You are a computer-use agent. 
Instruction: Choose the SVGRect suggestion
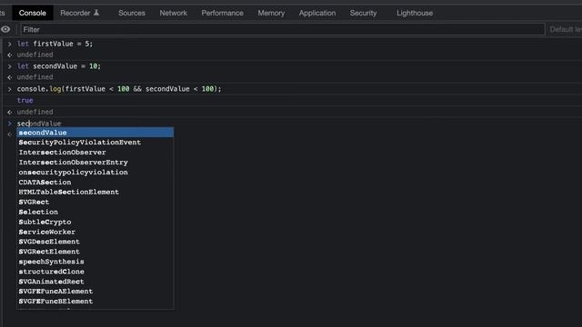[x=95, y=202]
